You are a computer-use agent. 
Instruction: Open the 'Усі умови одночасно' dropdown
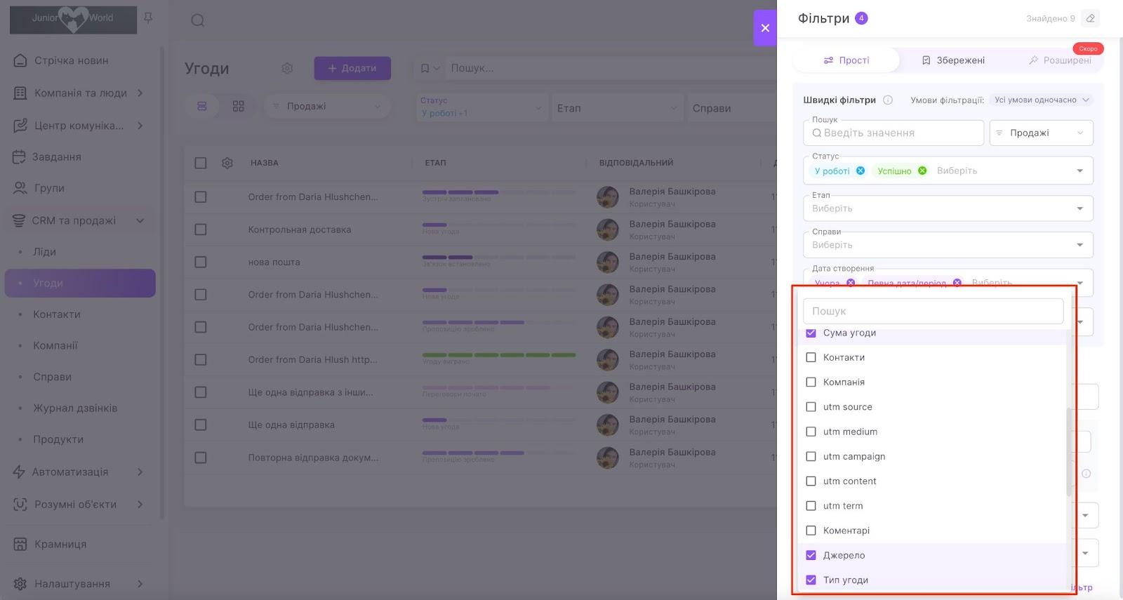click(1042, 100)
